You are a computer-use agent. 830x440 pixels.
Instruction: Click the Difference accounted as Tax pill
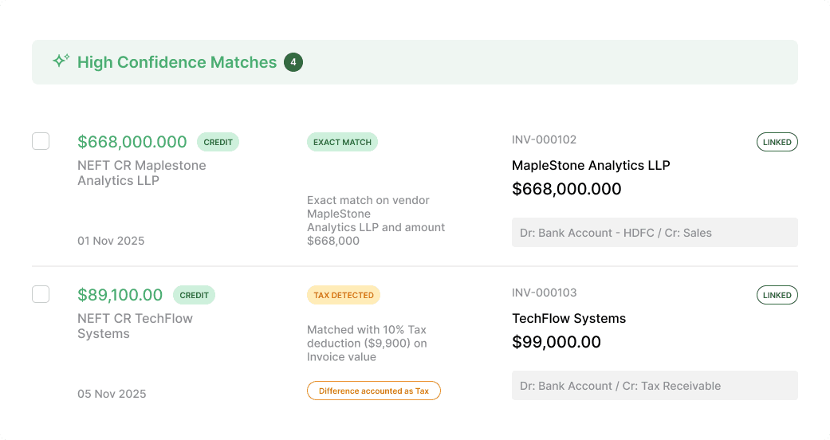[374, 391]
